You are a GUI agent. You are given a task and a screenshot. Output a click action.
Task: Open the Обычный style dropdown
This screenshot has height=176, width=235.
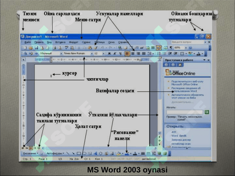tap(61, 53)
